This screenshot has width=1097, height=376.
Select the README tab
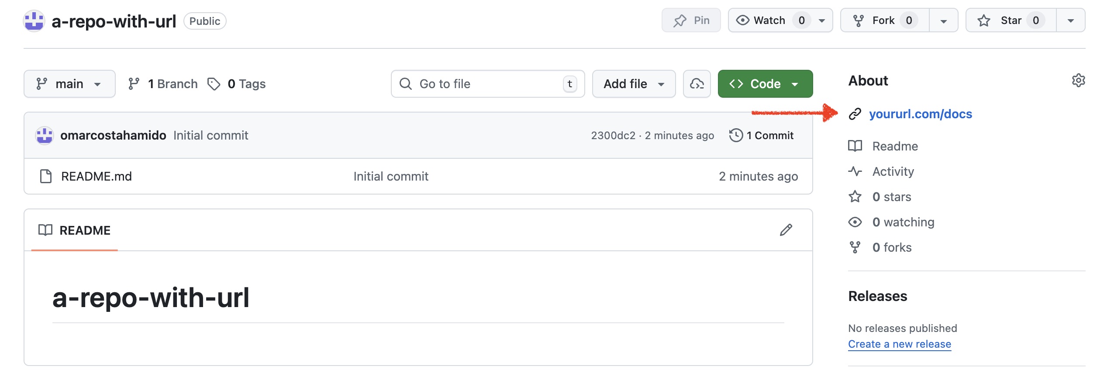75,230
